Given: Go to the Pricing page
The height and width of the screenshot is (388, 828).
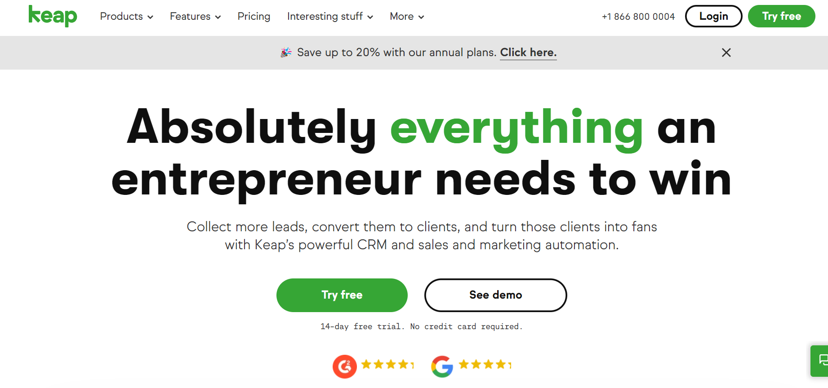Looking at the screenshot, I should click(x=254, y=17).
